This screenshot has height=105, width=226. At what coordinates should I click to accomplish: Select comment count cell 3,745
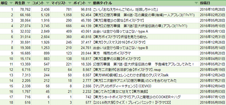click(x=41, y=26)
